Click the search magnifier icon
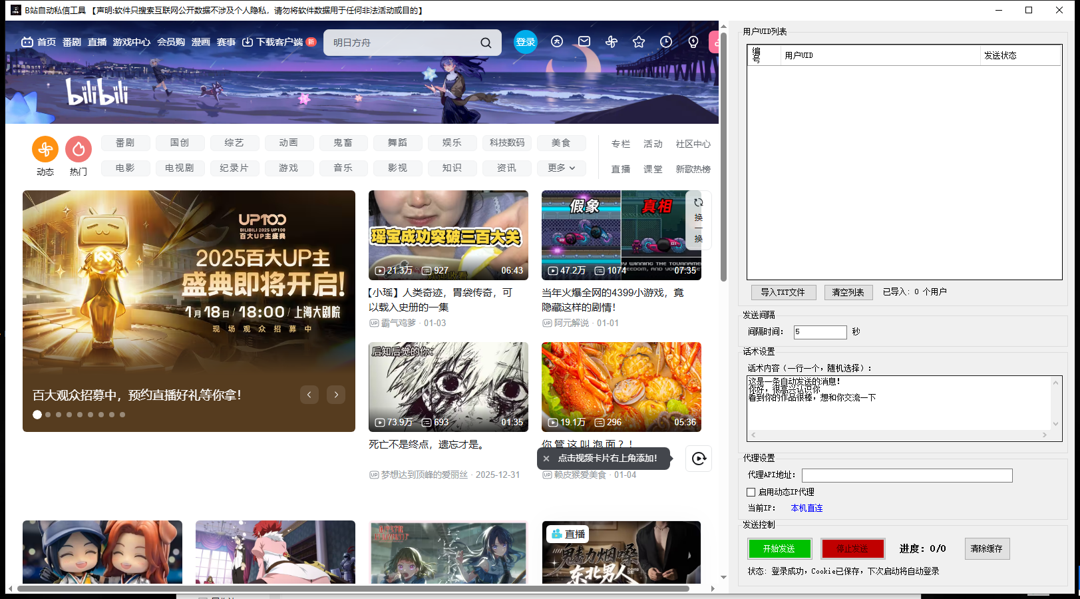The width and height of the screenshot is (1080, 599). tap(486, 43)
